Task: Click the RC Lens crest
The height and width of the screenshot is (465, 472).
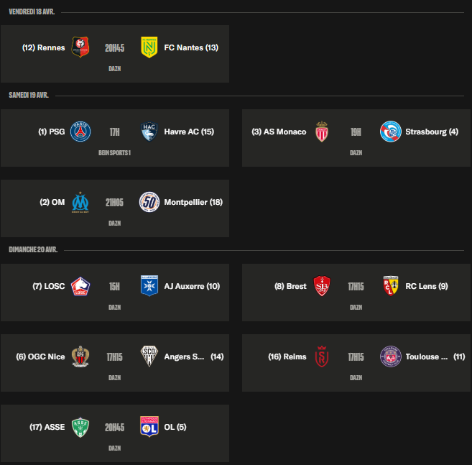Action: tap(390, 286)
